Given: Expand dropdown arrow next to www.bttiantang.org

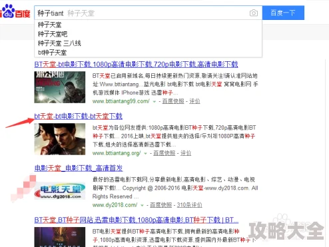Looking at the screenshot, I should tap(145, 153).
